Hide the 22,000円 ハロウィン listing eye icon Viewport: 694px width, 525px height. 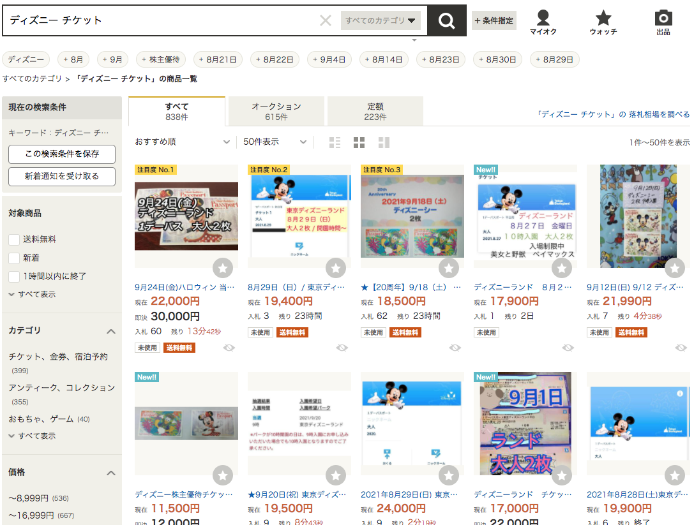229,348
